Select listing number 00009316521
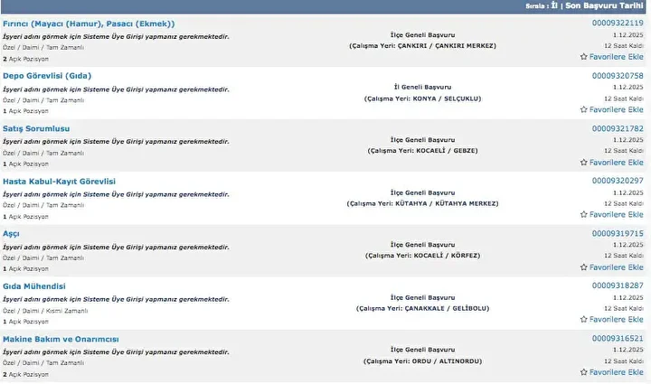The width and height of the screenshot is (651, 384). click(618, 339)
